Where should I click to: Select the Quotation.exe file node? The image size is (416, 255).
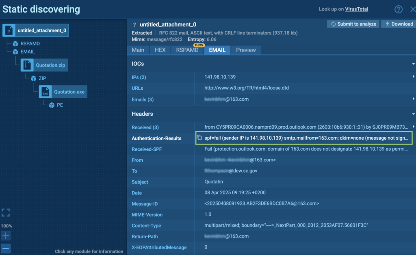tap(63, 92)
